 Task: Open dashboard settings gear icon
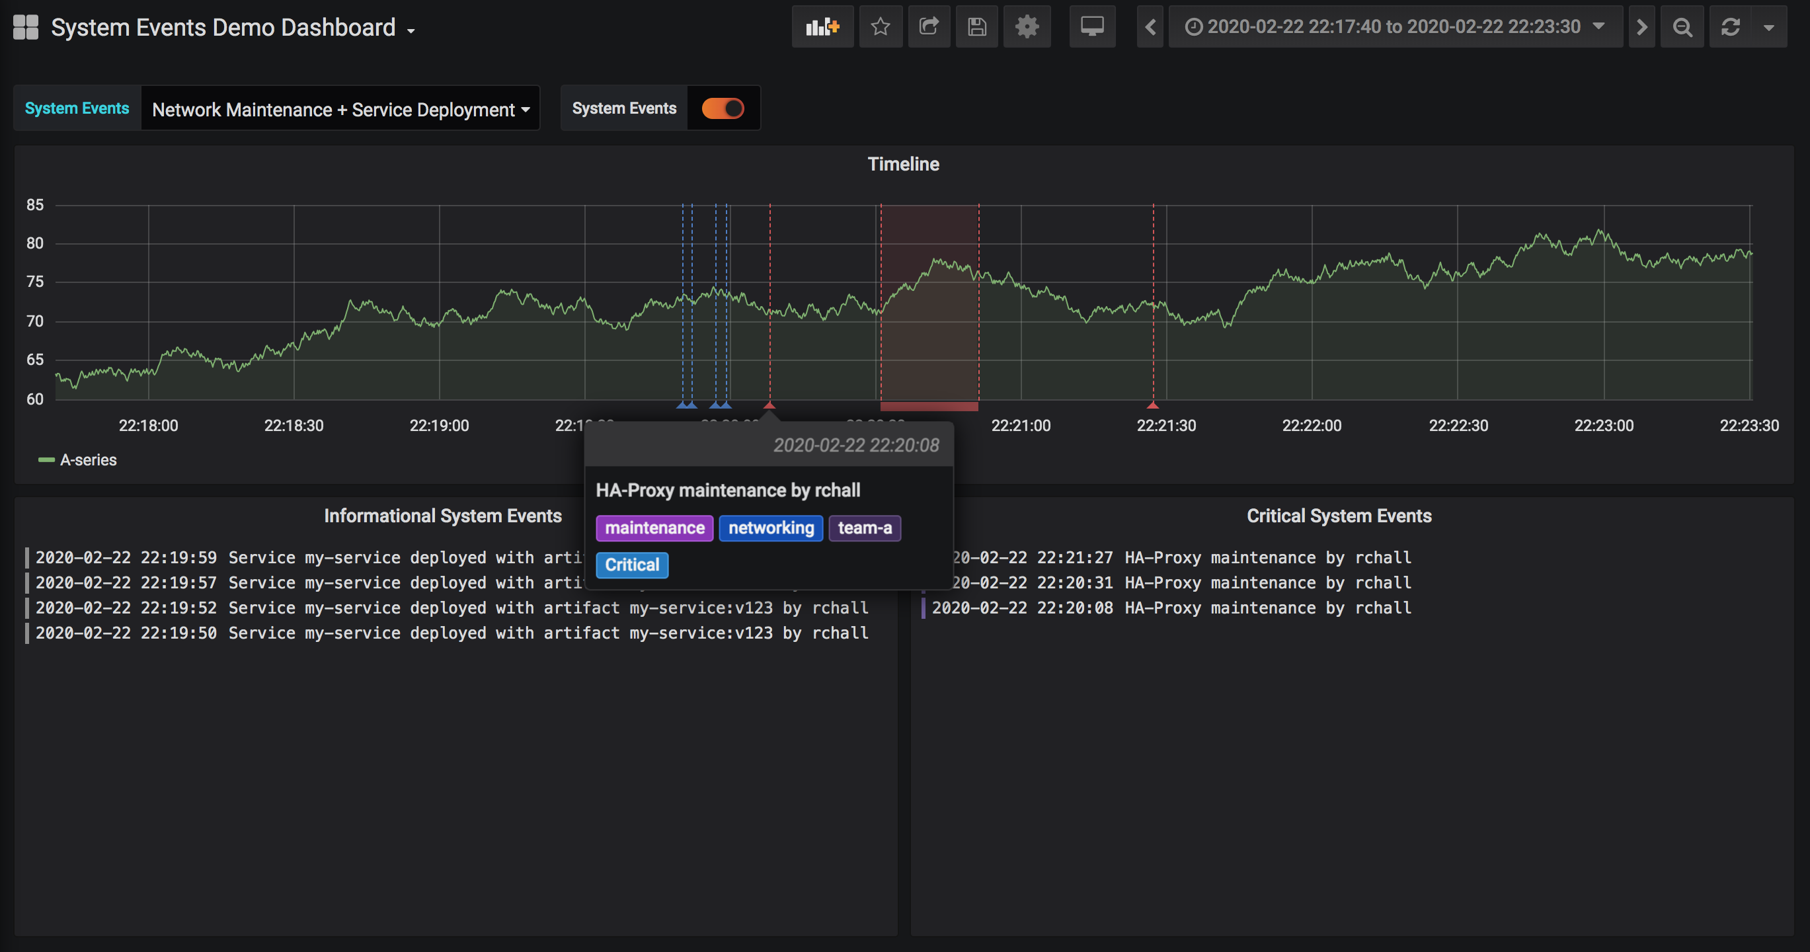click(1027, 27)
